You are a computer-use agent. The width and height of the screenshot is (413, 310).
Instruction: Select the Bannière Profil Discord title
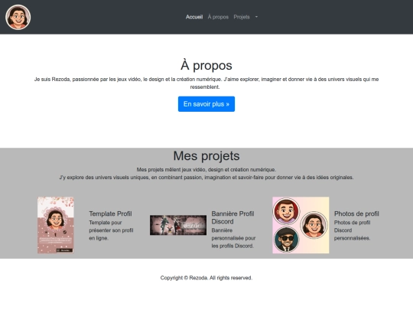click(233, 217)
